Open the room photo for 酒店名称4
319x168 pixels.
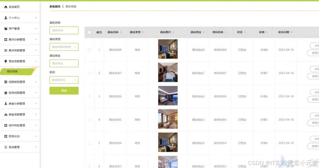point(168,142)
